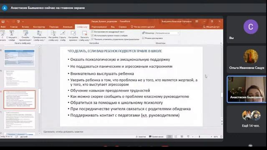Switch to Slide Sorter view icon
The image size is (267, 150).
tap(176, 137)
